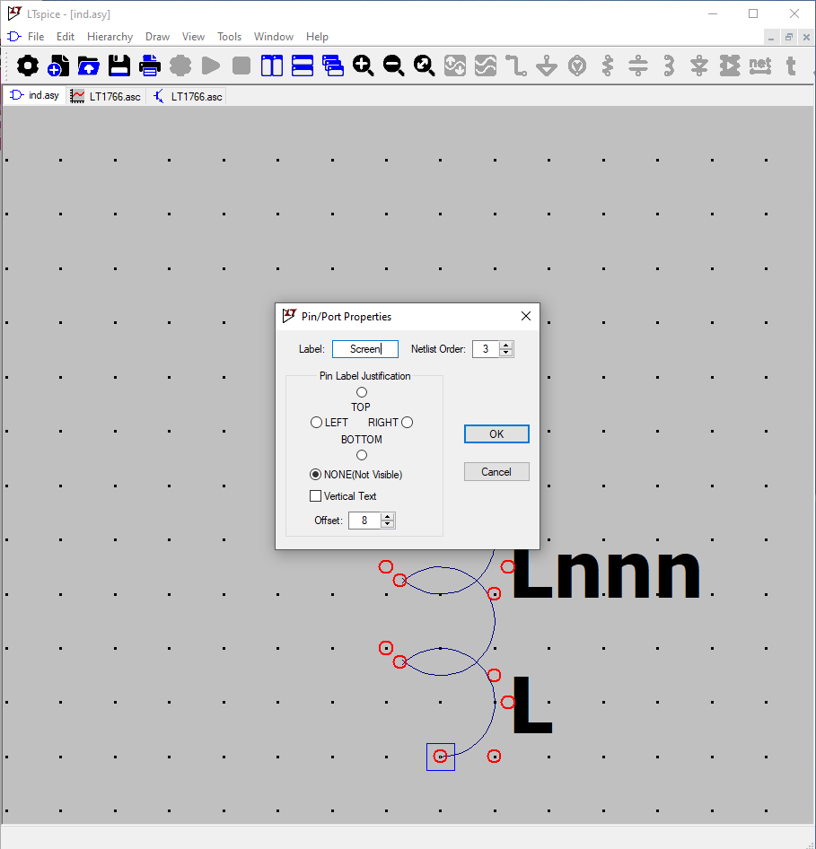Increase Netlist Order with up arrow
816x849 pixels.
[x=506, y=345]
